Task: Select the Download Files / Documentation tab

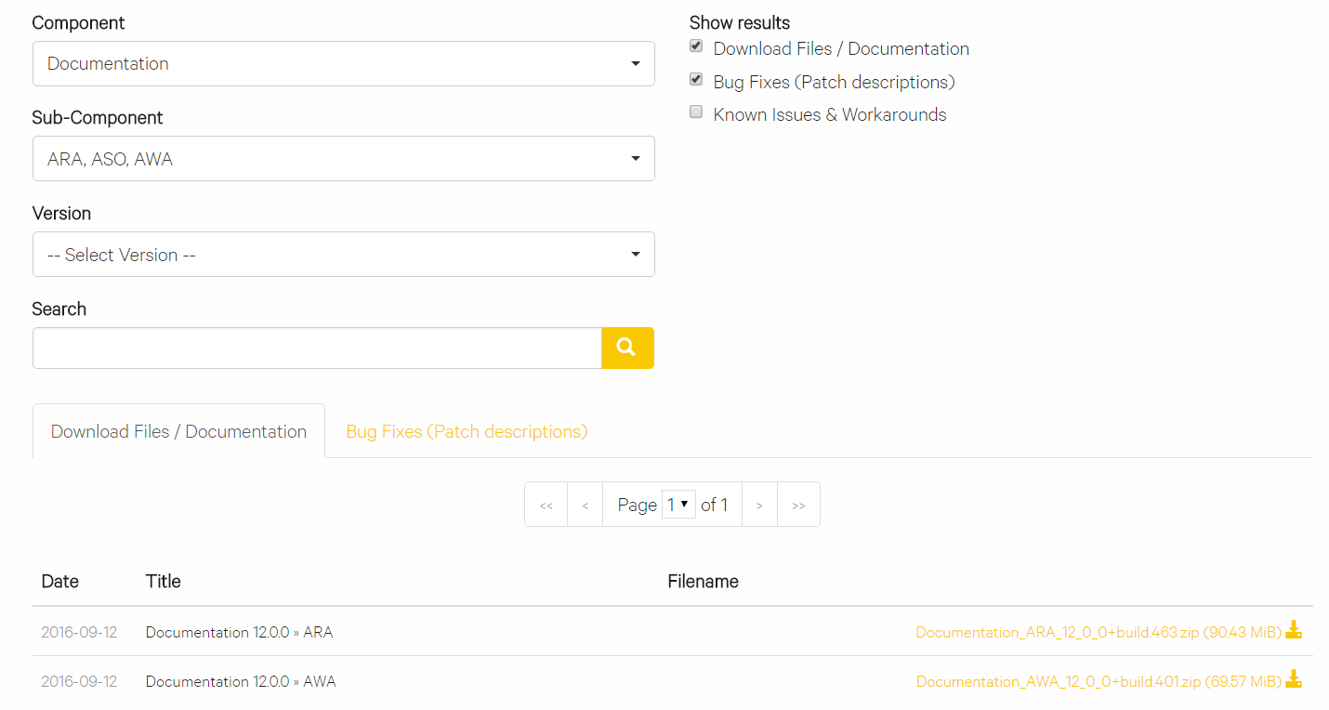Action: [x=178, y=431]
